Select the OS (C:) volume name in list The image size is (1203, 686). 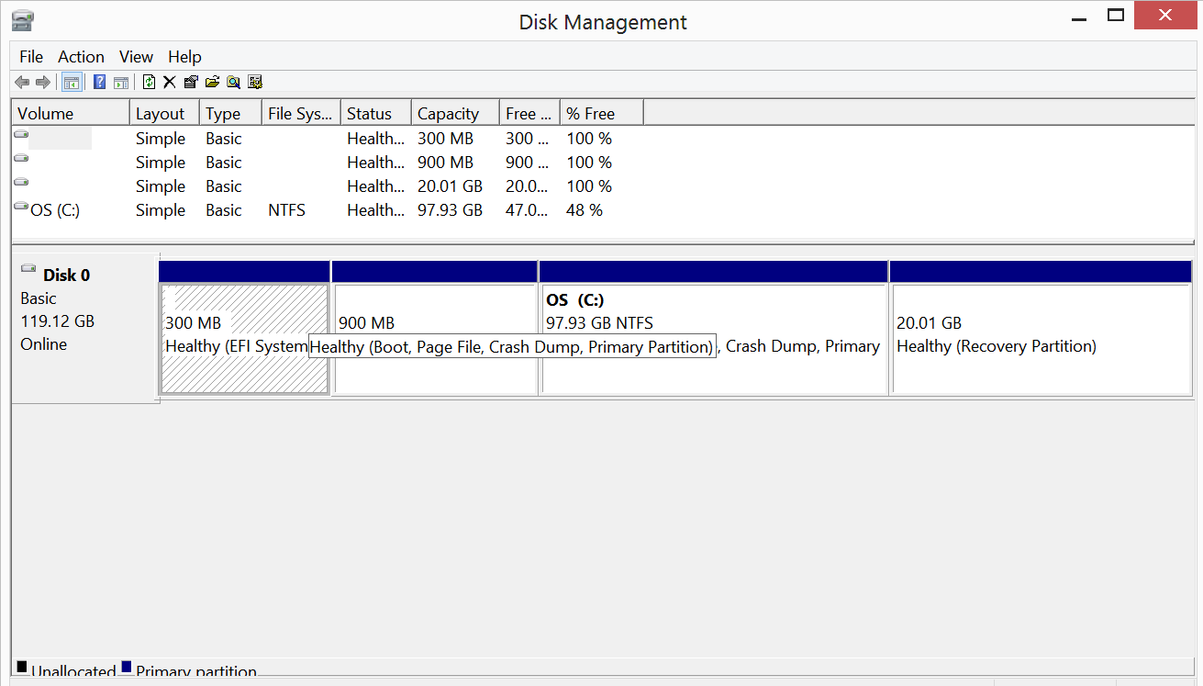click(x=55, y=210)
